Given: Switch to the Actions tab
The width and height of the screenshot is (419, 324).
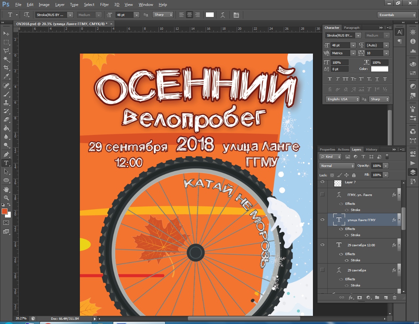Looking at the screenshot, I should (343, 150).
